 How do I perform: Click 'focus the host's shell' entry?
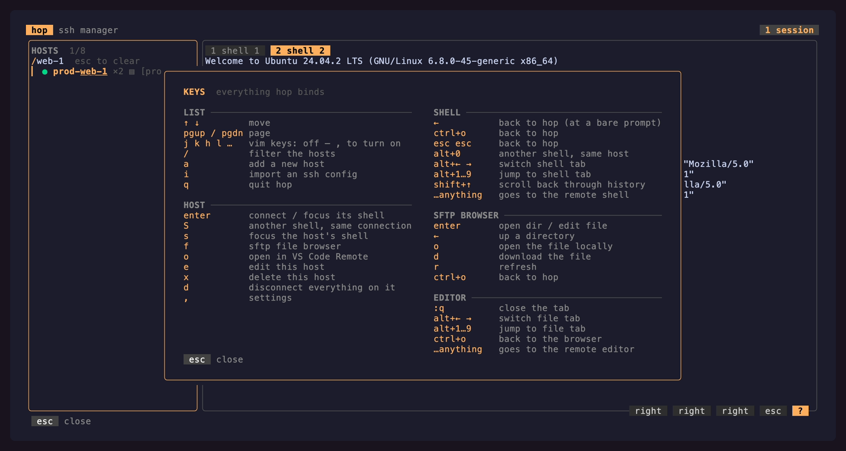click(x=309, y=236)
